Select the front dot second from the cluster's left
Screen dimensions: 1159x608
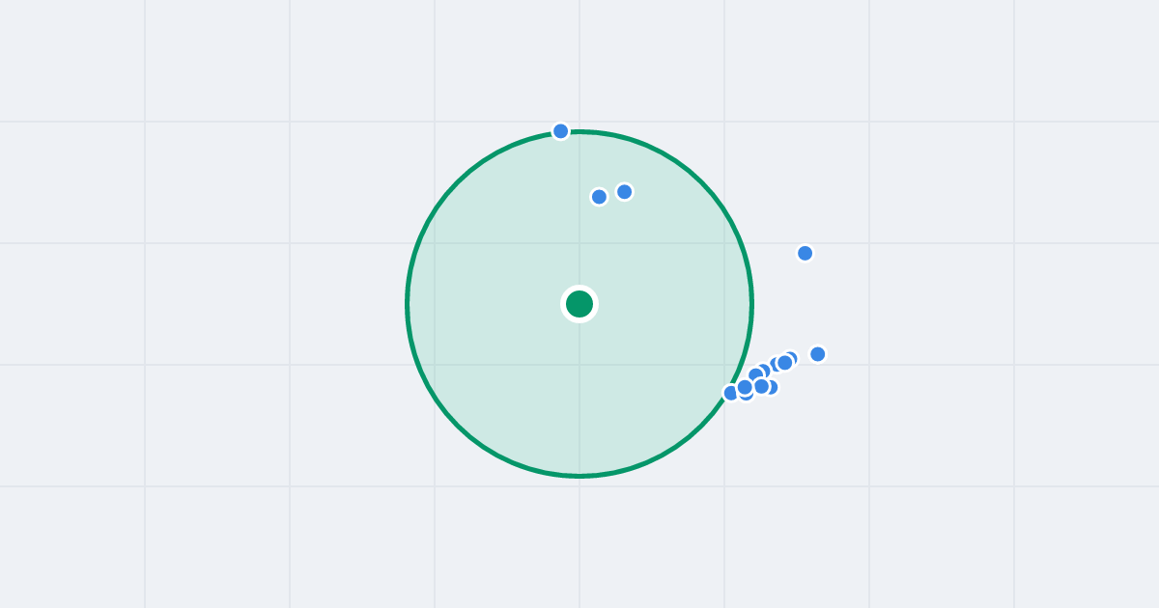pos(745,387)
